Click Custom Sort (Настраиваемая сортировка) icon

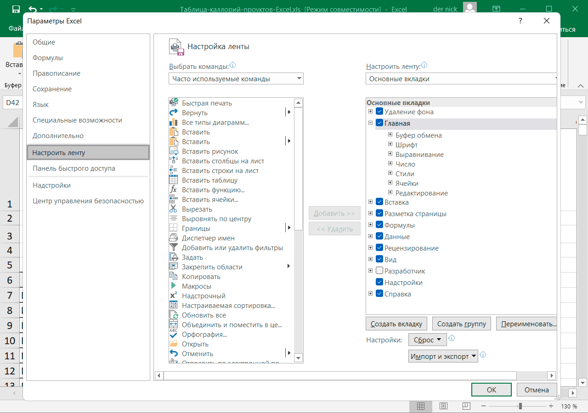point(174,305)
